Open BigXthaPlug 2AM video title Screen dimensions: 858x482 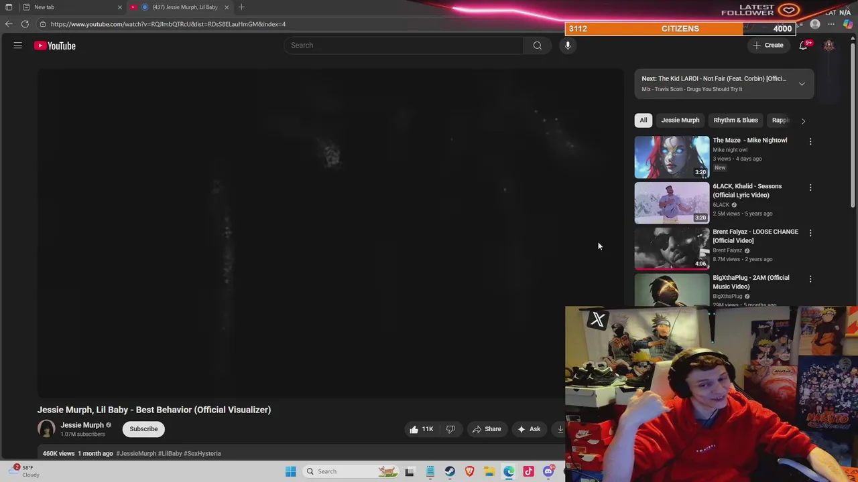point(751,282)
